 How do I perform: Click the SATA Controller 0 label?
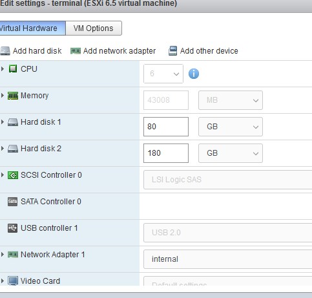51,202
